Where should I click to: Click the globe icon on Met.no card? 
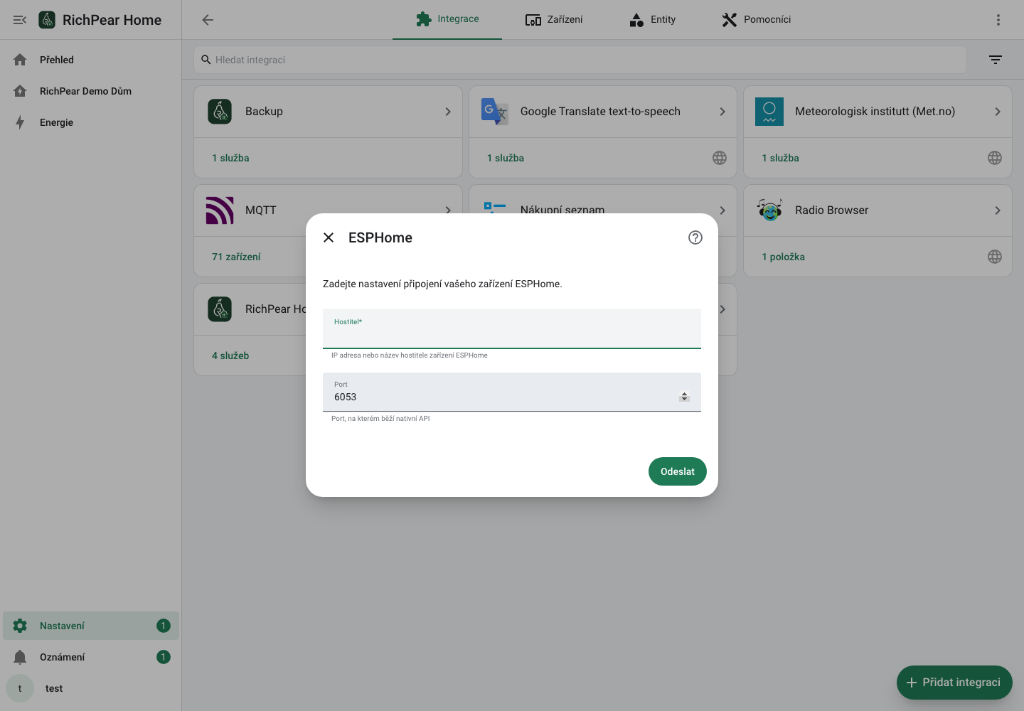(995, 158)
